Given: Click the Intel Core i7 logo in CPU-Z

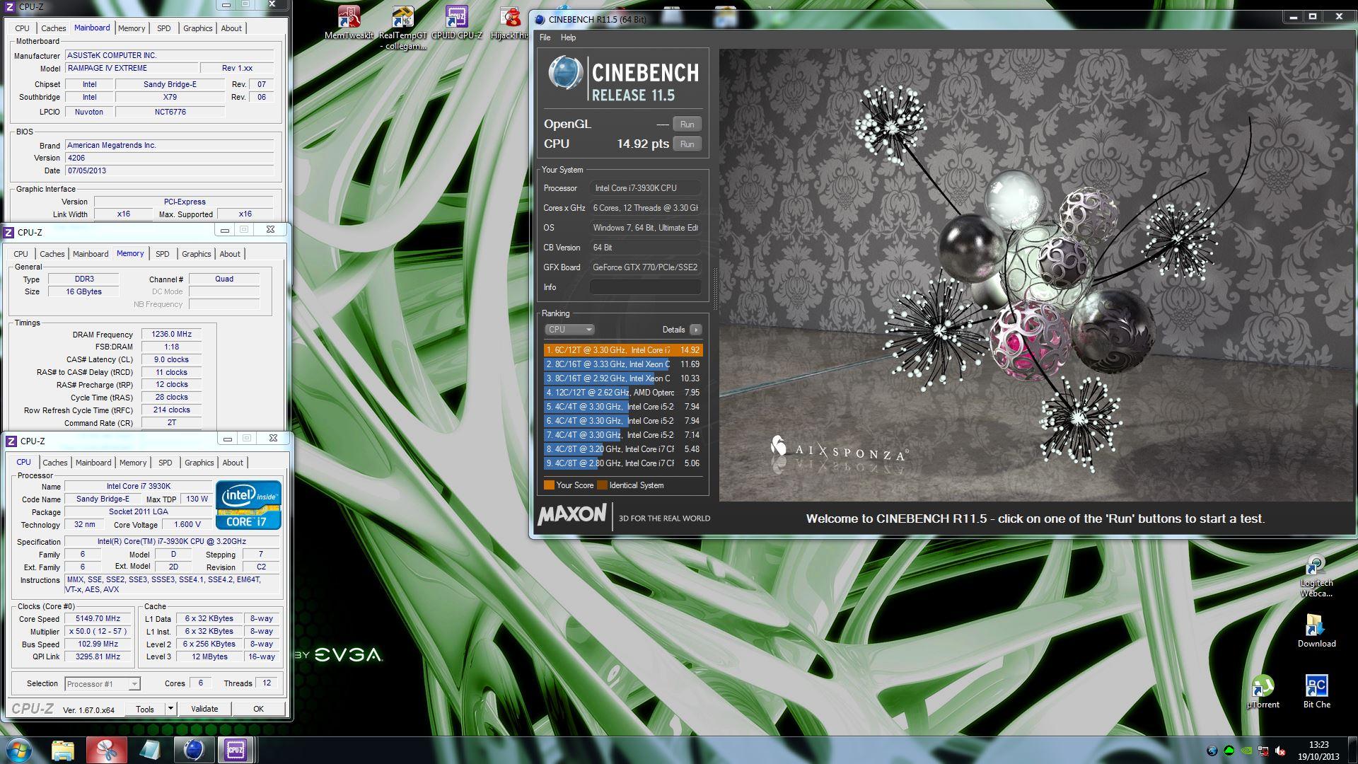Looking at the screenshot, I should coord(248,505).
